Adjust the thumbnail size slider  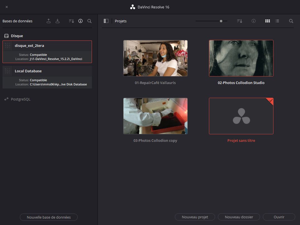[x=221, y=21]
